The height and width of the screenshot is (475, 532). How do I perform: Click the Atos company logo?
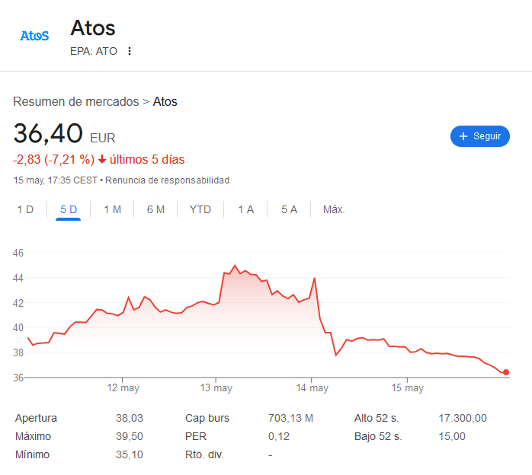pos(34,36)
